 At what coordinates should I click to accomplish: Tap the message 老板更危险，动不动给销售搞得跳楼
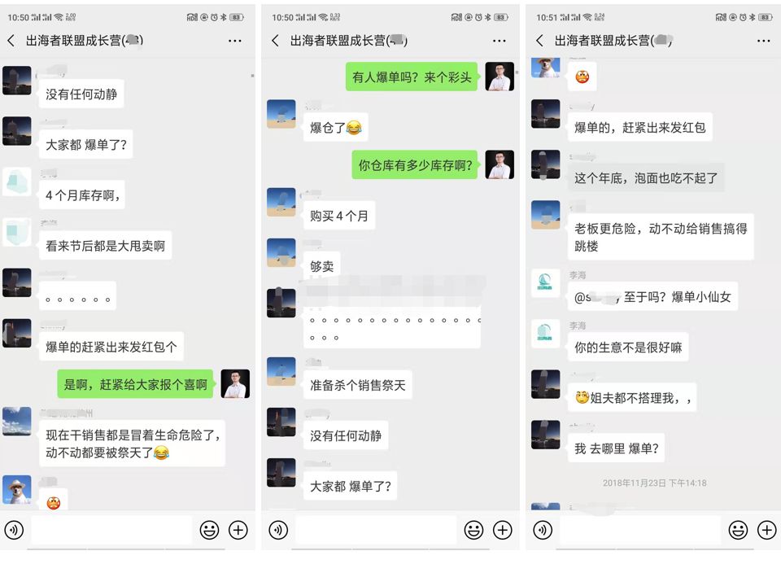(x=661, y=237)
